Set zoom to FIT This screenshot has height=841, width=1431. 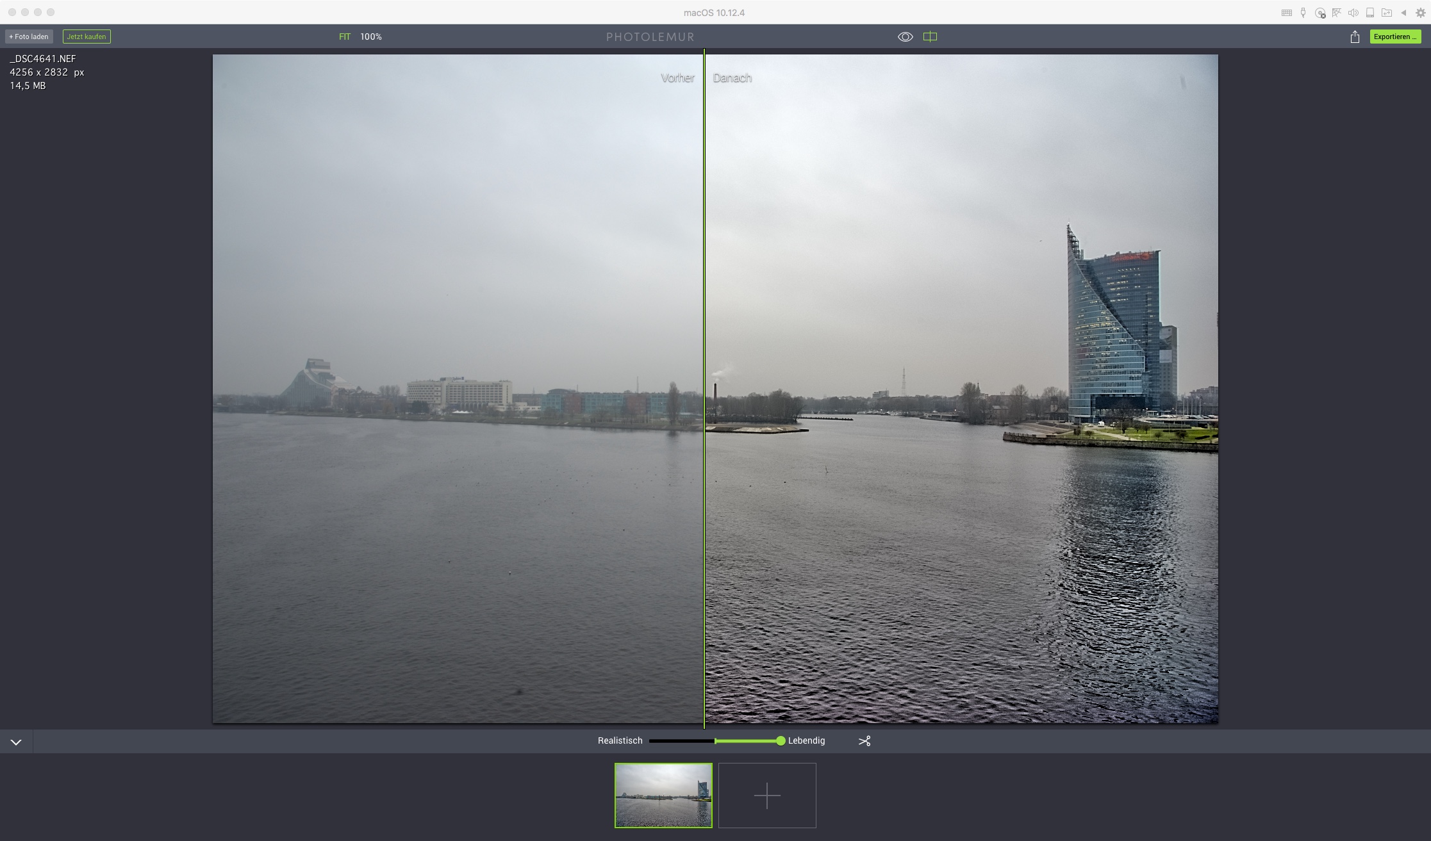point(345,37)
